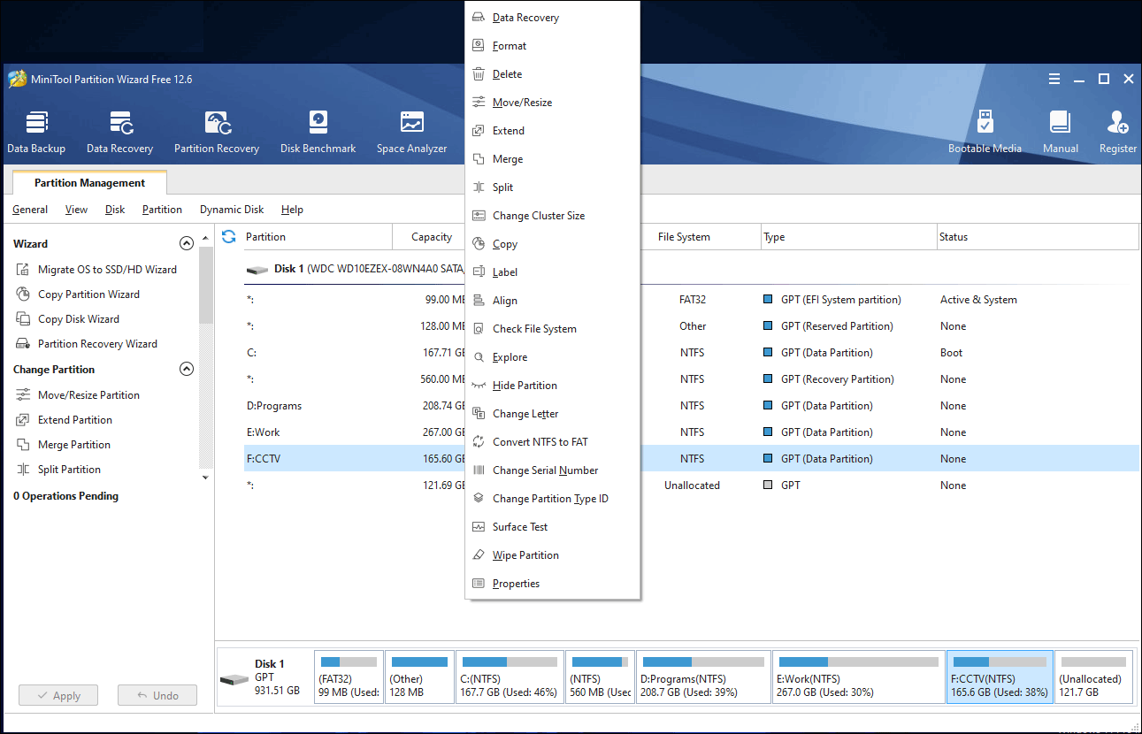Start the Copy Partition Wizard
The image size is (1142, 734).
[78, 294]
